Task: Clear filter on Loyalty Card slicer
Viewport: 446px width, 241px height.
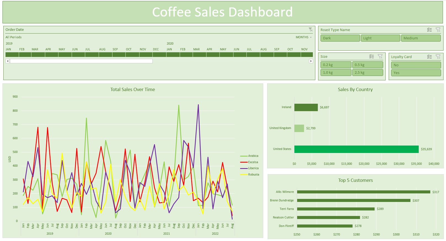Action: point(438,57)
